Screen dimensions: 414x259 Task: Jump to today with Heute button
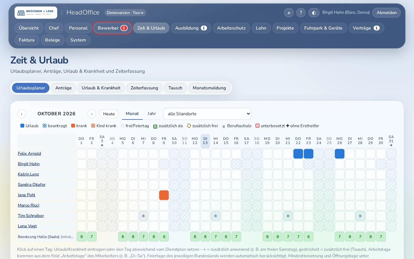[109, 114]
